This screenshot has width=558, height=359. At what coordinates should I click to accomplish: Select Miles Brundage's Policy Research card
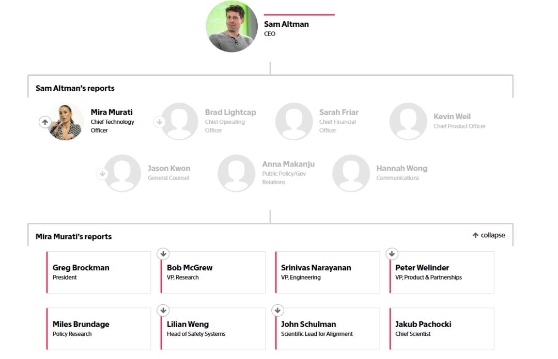(99, 329)
